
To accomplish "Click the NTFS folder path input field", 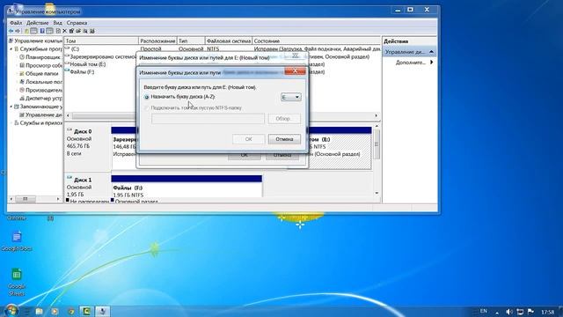I will [x=208, y=119].
